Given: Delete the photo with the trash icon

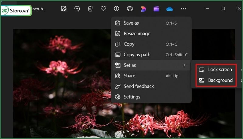Looking at the screenshot, I should pos(90,9).
